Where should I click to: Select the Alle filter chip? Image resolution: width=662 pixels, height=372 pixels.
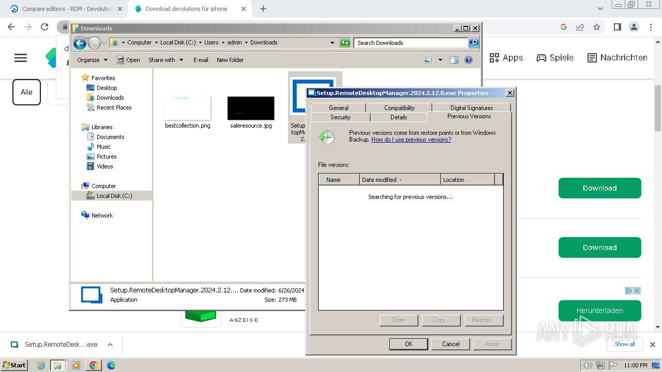pos(26,92)
